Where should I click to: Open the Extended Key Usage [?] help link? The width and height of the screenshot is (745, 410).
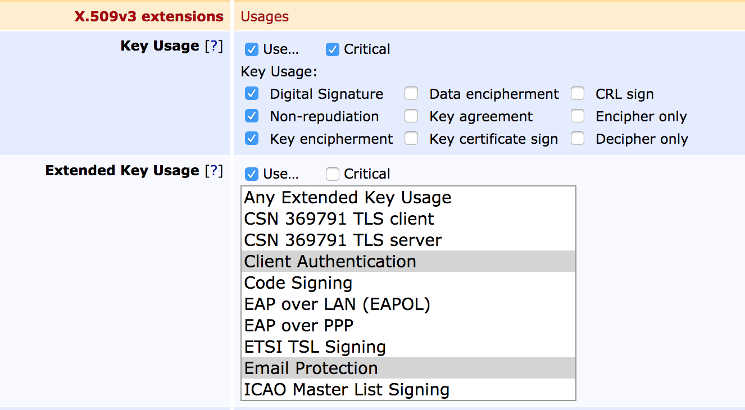point(213,171)
